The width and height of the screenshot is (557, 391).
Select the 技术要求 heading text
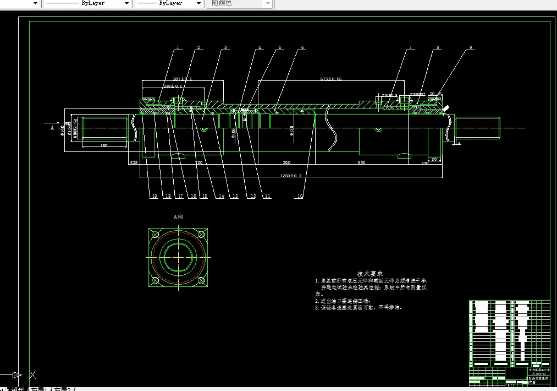pyautogui.click(x=370, y=274)
